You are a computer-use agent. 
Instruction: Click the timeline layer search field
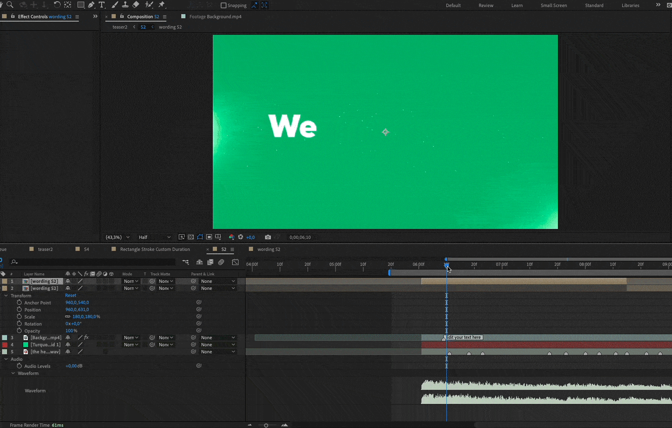tap(93, 262)
